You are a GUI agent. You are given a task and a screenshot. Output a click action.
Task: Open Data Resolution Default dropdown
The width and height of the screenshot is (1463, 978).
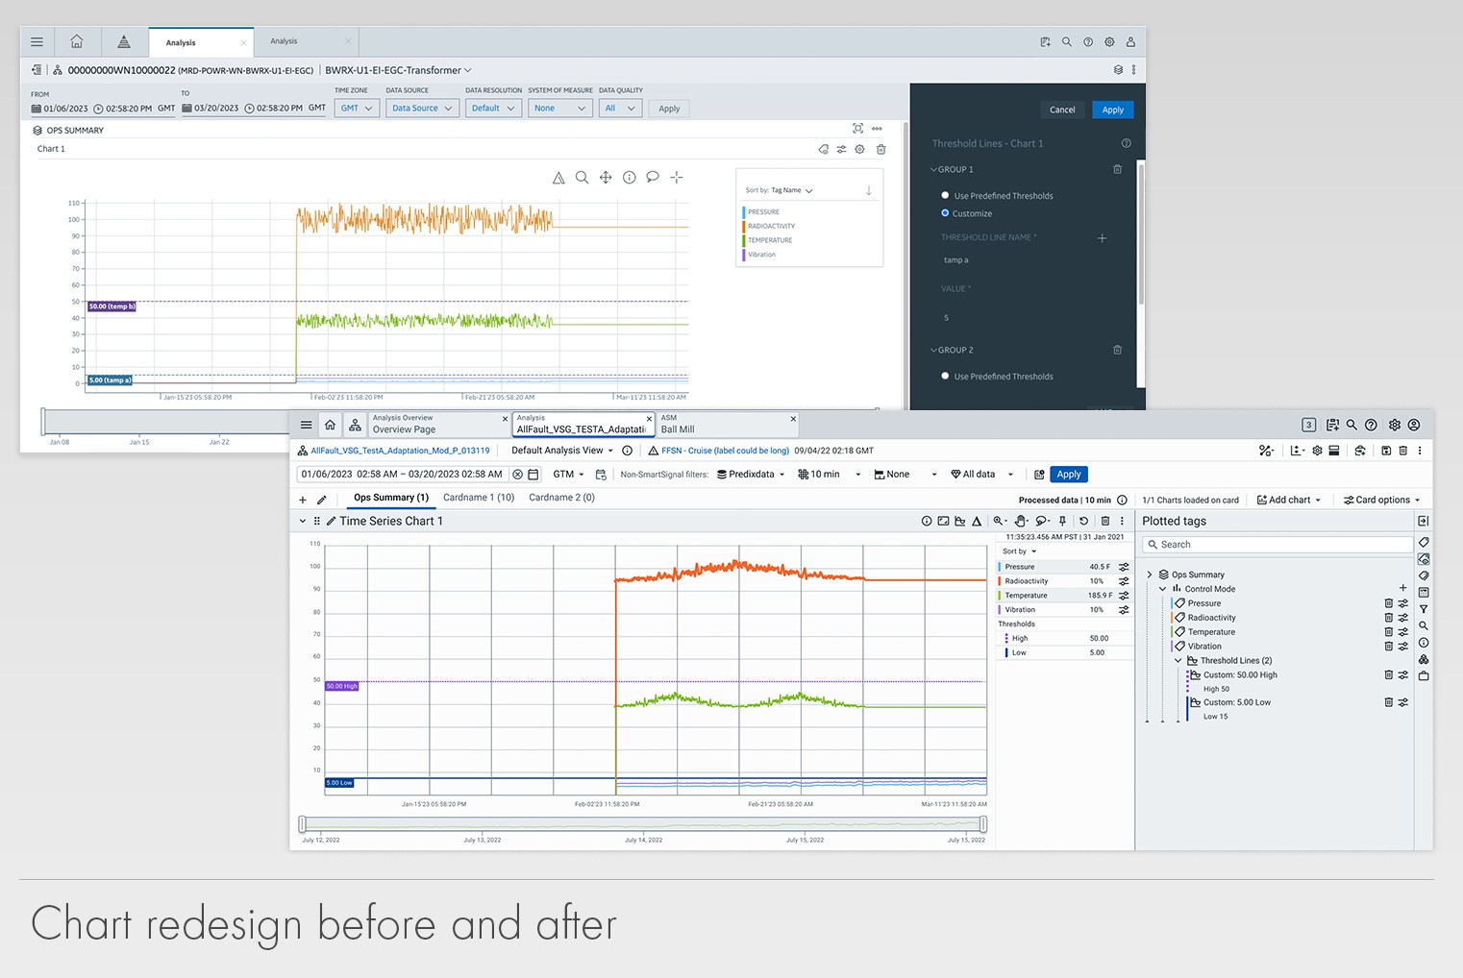pyautogui.click(x=493, y=109)
